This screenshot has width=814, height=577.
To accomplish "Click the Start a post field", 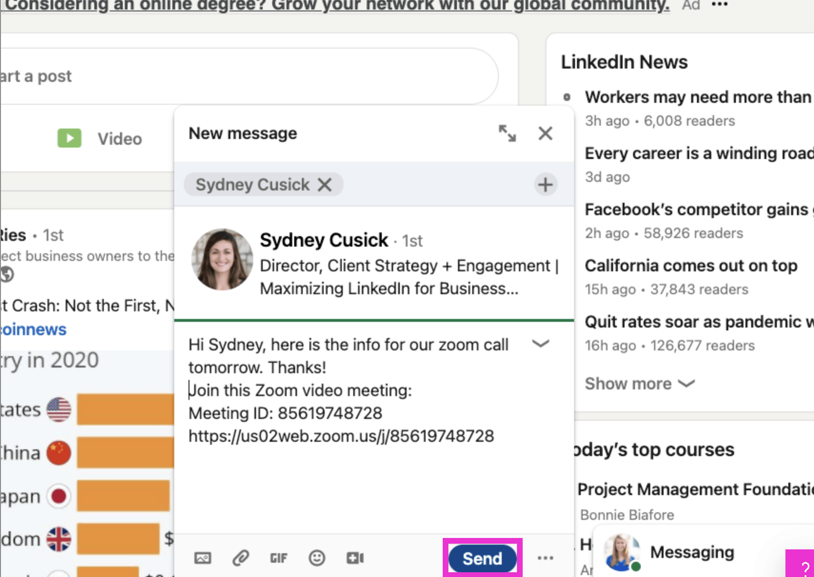I will click(x=249, y=76).
